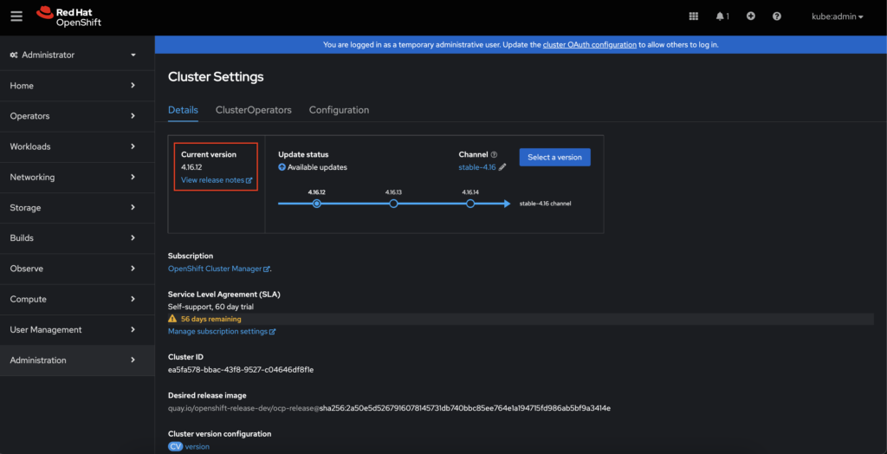Open the kube:admin user dropdown
Screen dimensions: 887x454
(x=838, y=17)
